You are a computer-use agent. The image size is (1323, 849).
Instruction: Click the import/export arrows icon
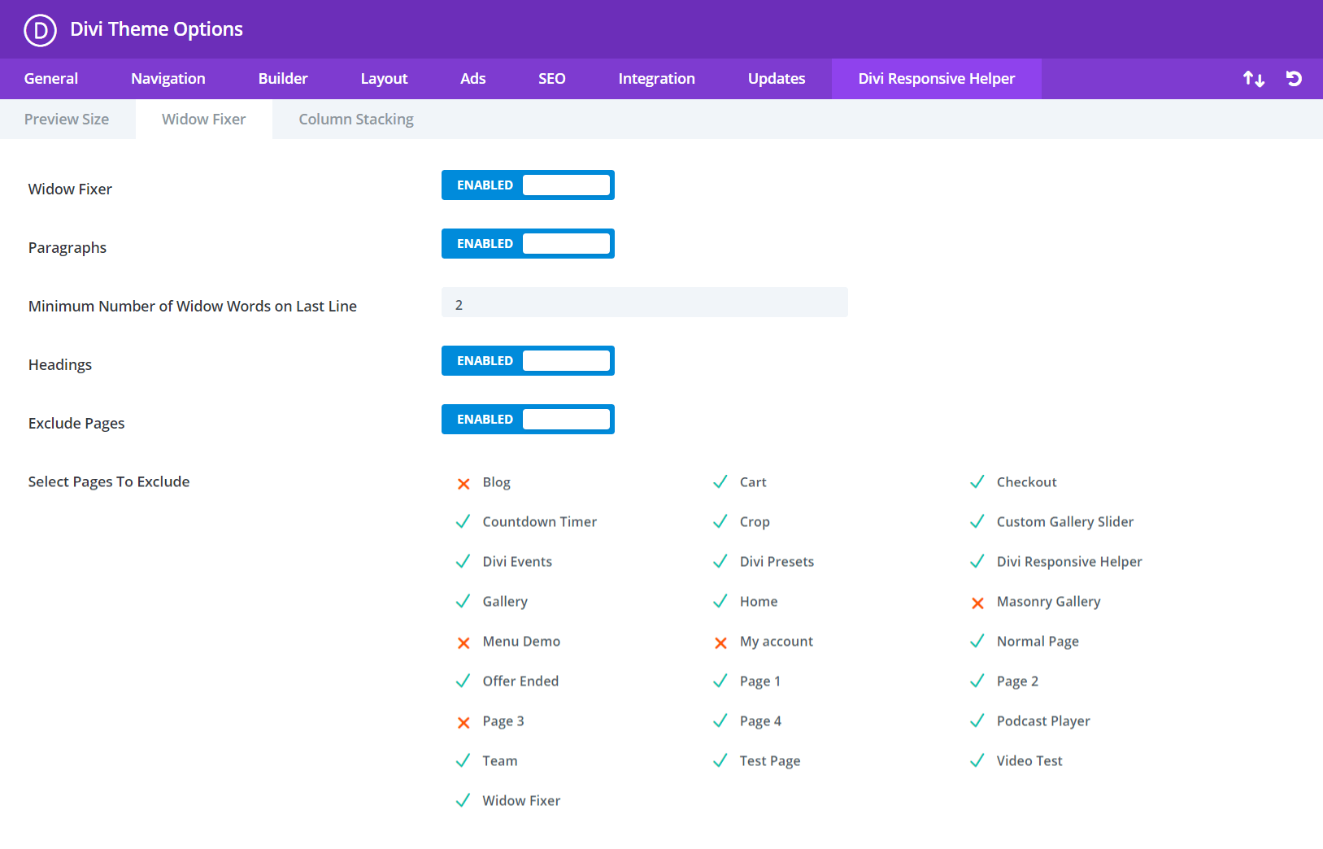tap(1253, 79)
